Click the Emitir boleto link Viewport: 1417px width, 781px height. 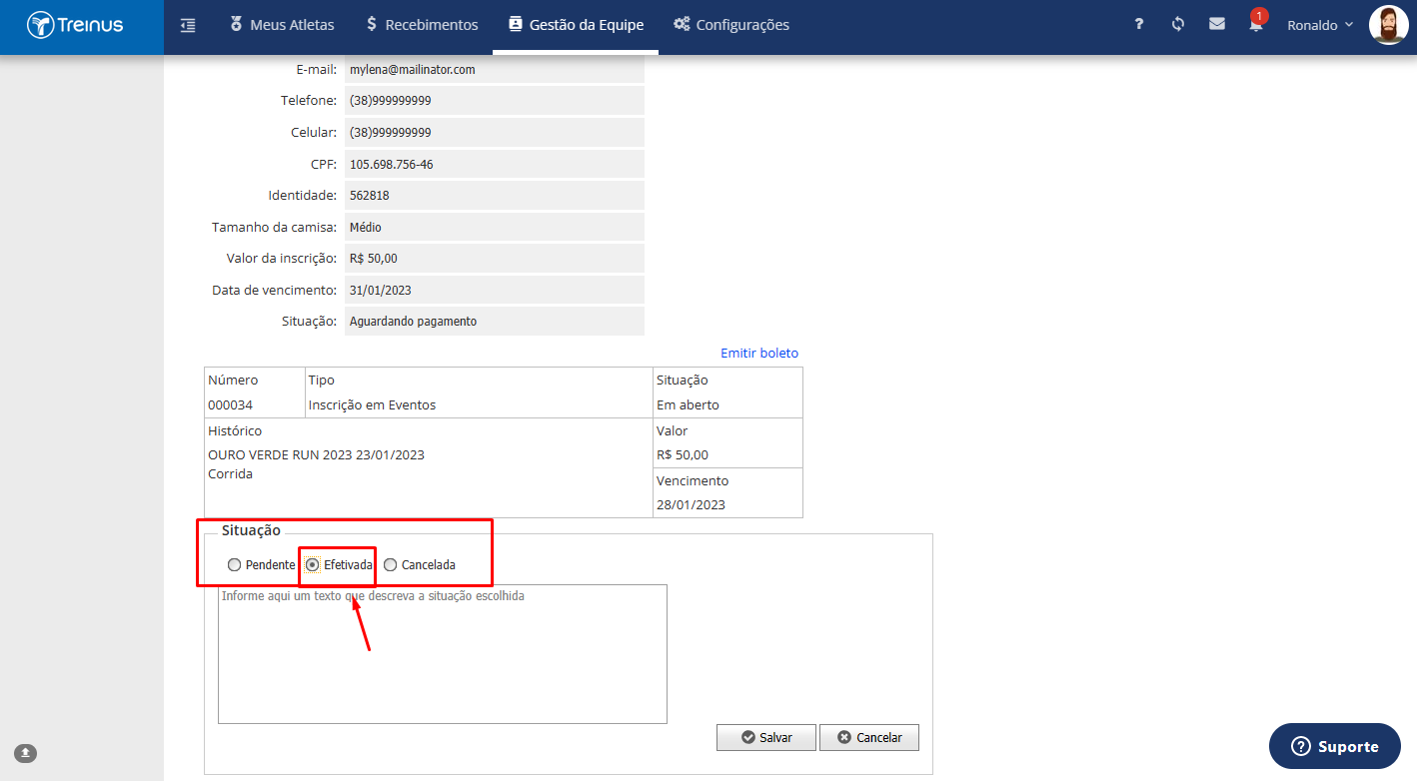[759, 353]
